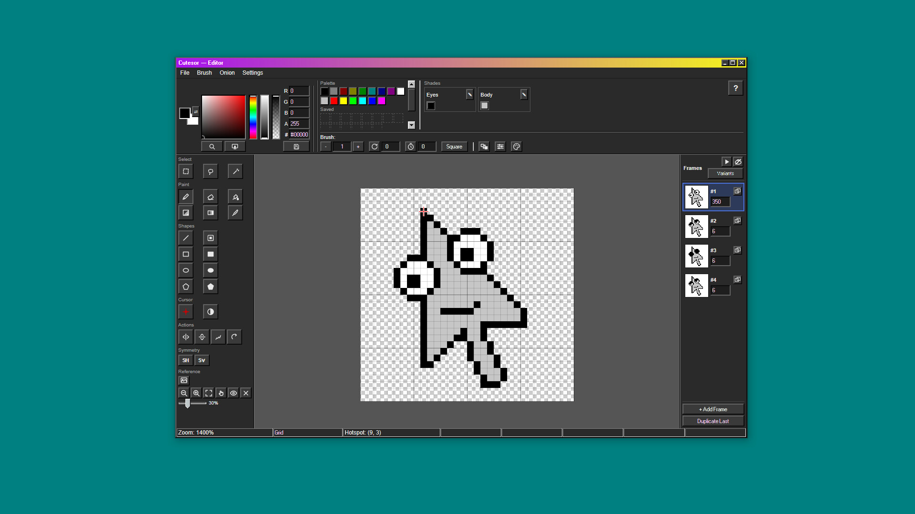Click the rotate action arrow
Screen dimensions: 915x514
tap(234, 337)
